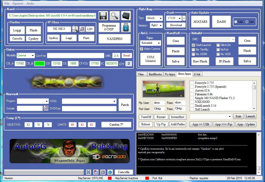Click the log console scrollbar up arrow

tap(259, 135)
